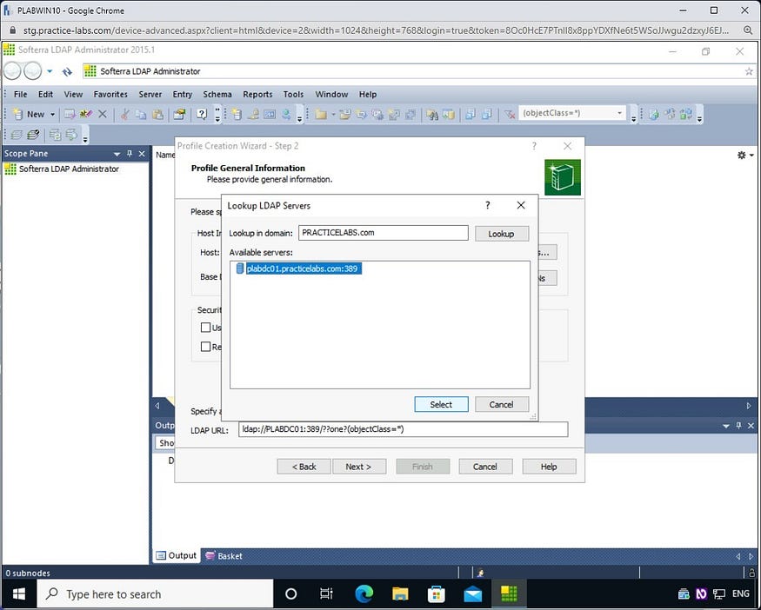Click the question mark help toolbar icon

point(202,115)
